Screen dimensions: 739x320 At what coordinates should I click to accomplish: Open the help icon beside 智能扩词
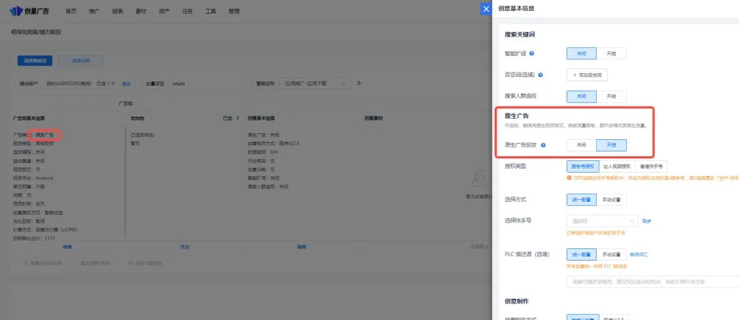(532, 54)
